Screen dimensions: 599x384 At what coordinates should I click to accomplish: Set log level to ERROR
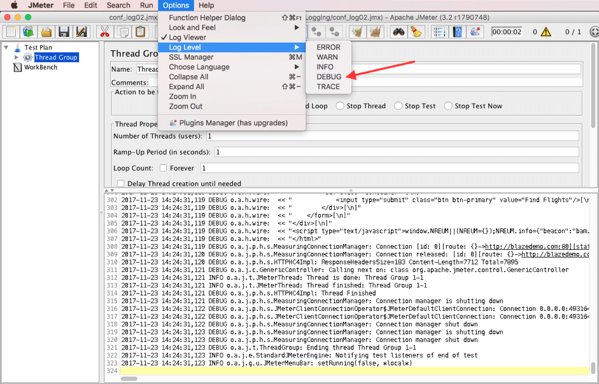click(328, 47)
